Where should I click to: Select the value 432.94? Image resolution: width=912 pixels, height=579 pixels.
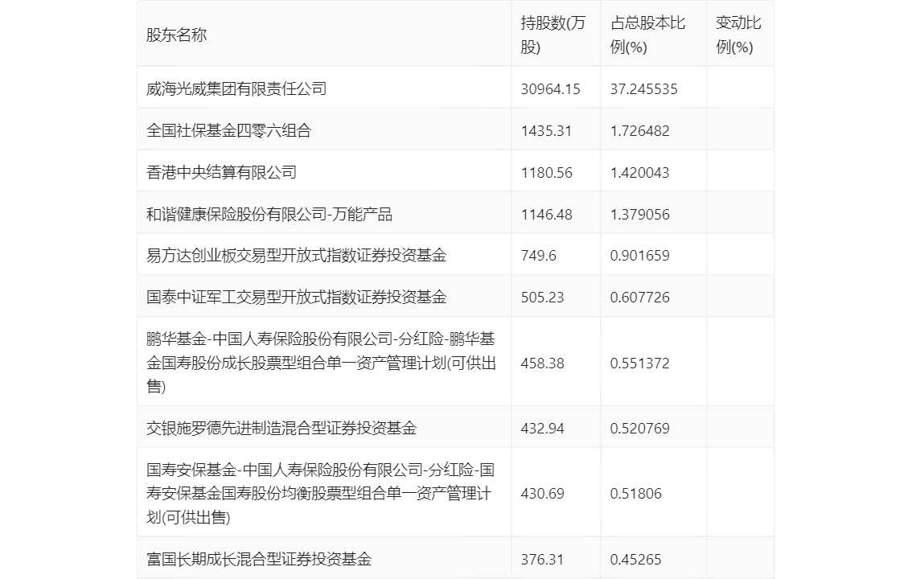click(543, 429)
